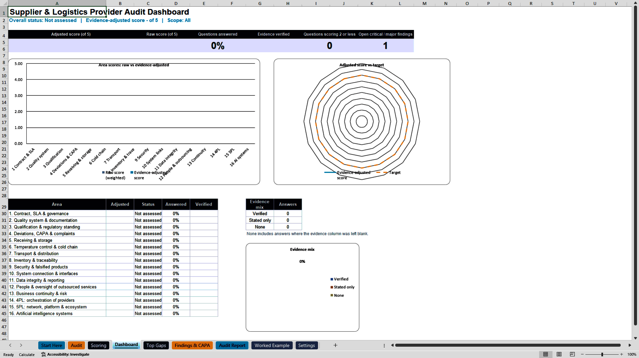Viewport: 639px width, 358px height.
Task: Open the Audit sheet tab
Action: 76,345
